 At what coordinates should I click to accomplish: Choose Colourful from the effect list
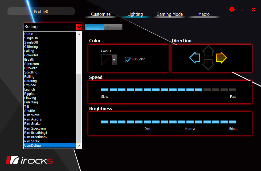[x=50, y=55]
